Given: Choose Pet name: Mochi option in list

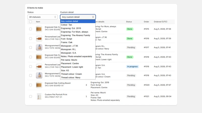Looking at the screenshot, I should (78, 60).
